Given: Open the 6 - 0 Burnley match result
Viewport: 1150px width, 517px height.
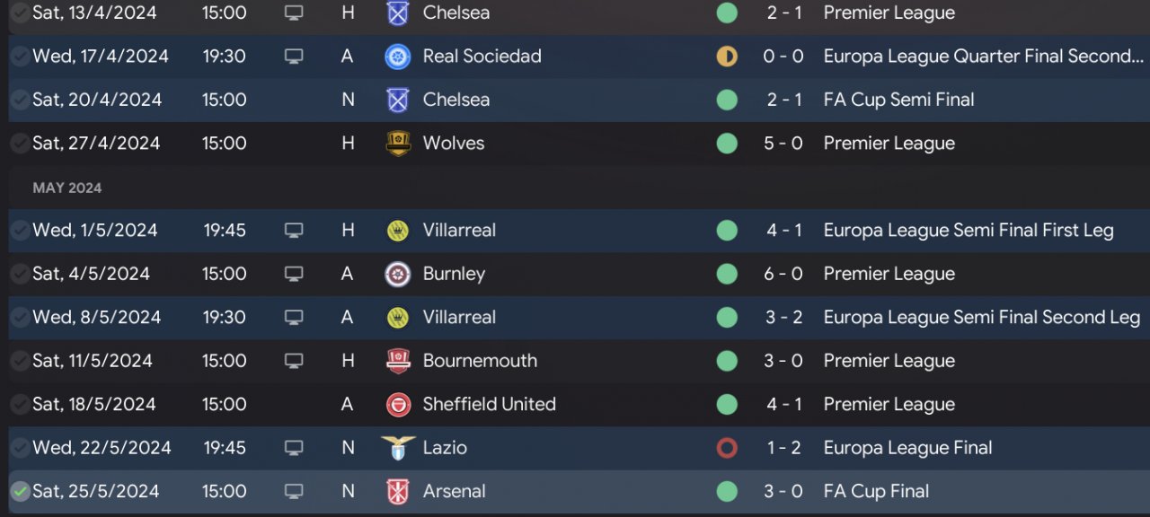Looking at the screenshot, I should (783, 274).
